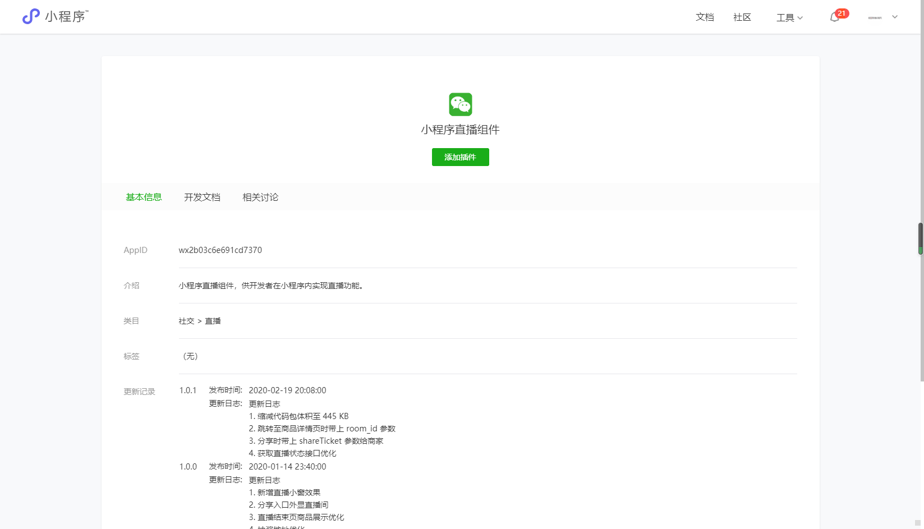Click version 1.0.0 in update records

click(188, 467)
